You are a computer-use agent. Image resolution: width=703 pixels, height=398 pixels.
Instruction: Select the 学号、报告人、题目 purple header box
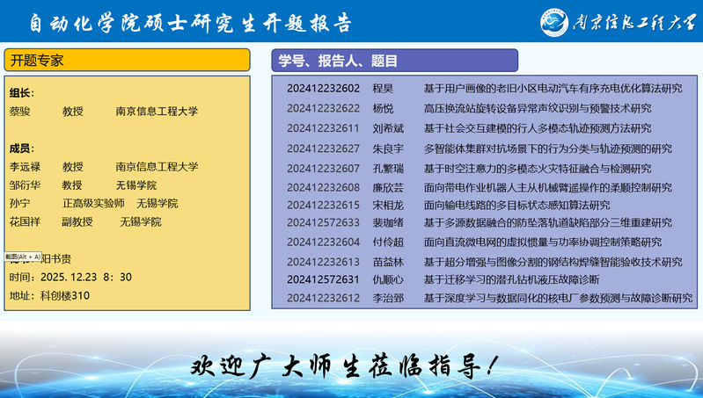pyautogui.click(x=394, y=61)
